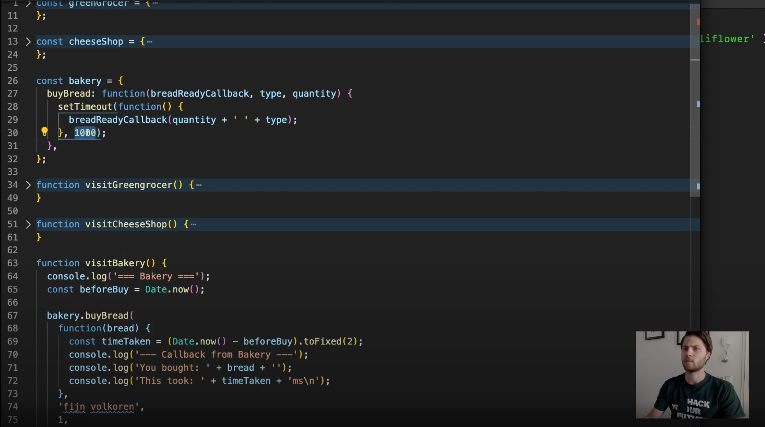Click line number 26 beside const bakery

13,81
